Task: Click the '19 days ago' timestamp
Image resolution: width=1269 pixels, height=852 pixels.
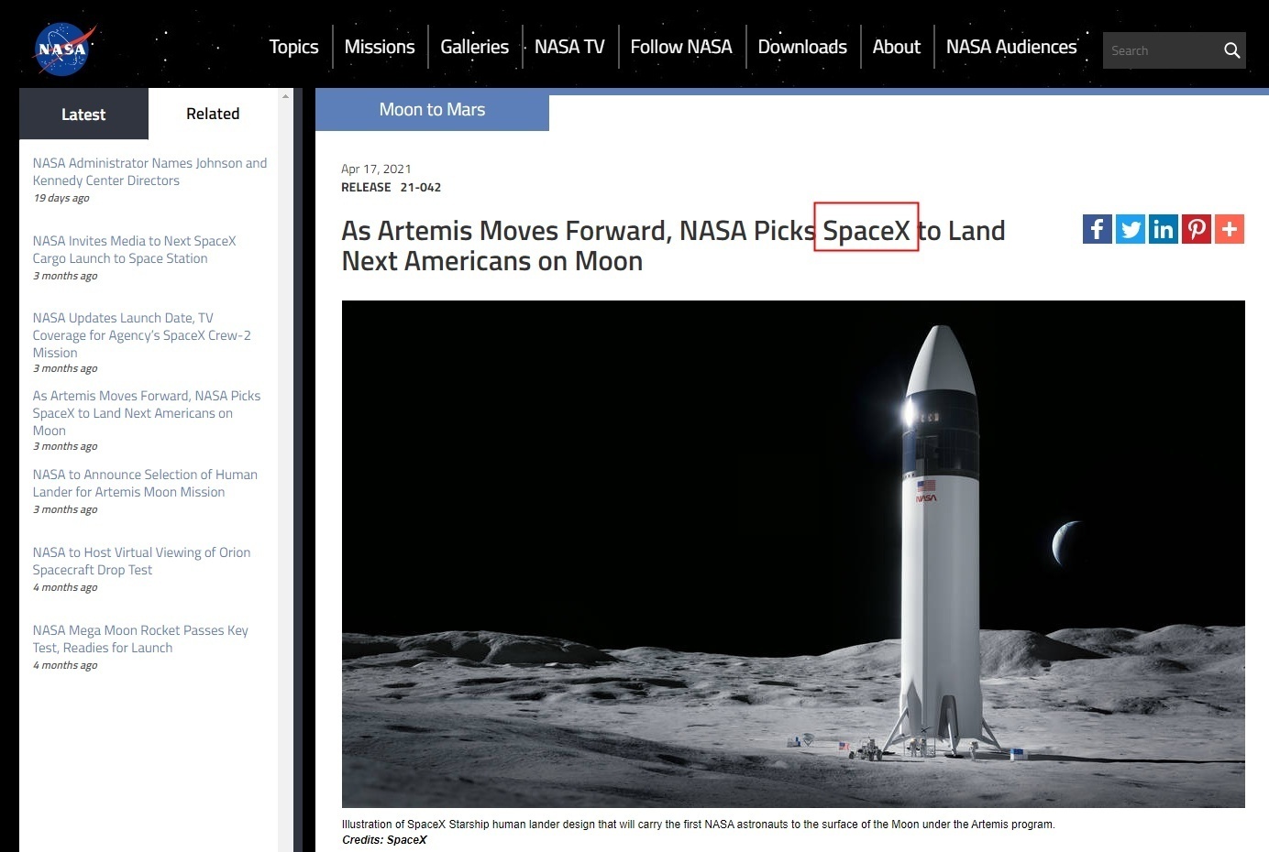Action: [61, 198]
